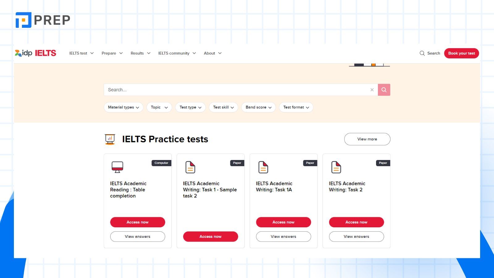Screen dimensions: 494x278
Task: Click the pink search submit button
Action: [x=384, y=90]
